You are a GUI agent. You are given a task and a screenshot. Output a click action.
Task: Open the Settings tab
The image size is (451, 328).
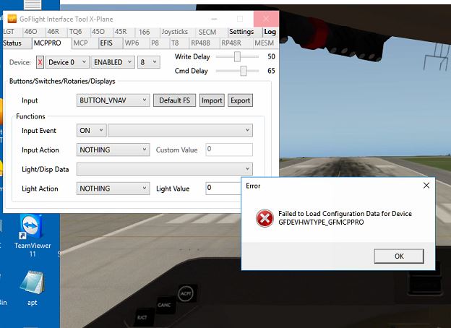pyautogui.click(x=241, y=32)
